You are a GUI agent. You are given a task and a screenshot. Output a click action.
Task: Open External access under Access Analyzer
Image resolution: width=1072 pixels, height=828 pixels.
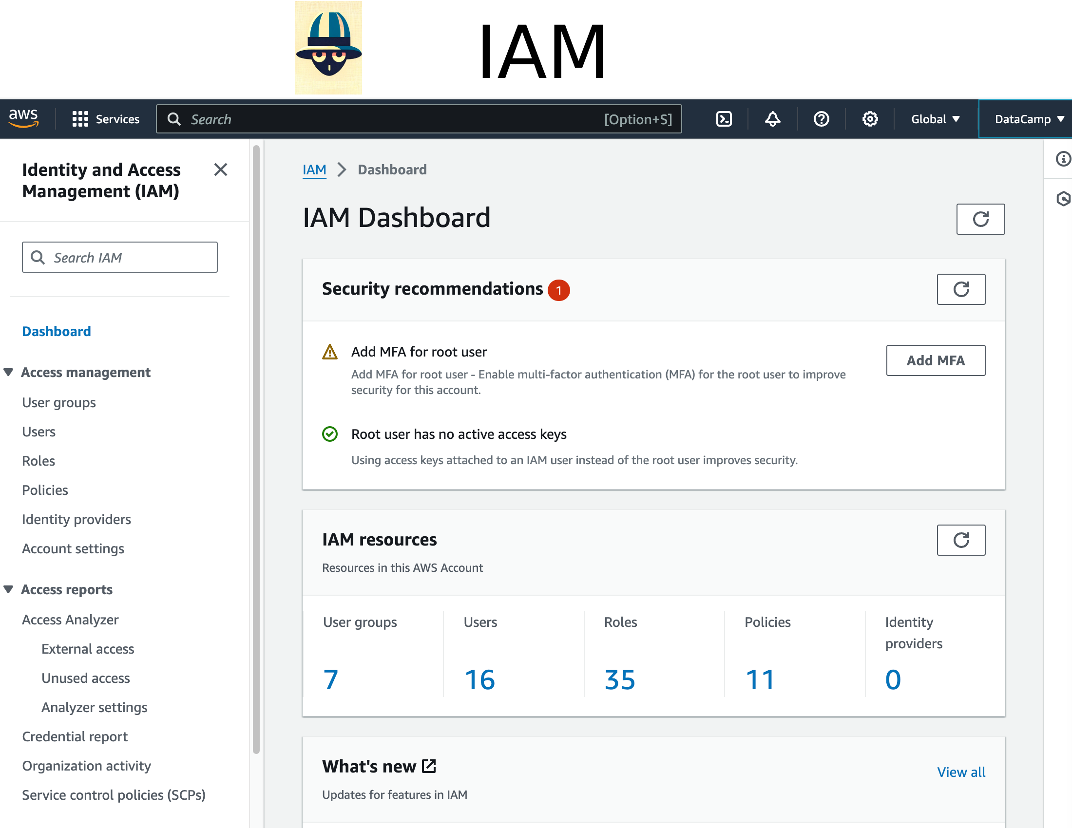88,649
